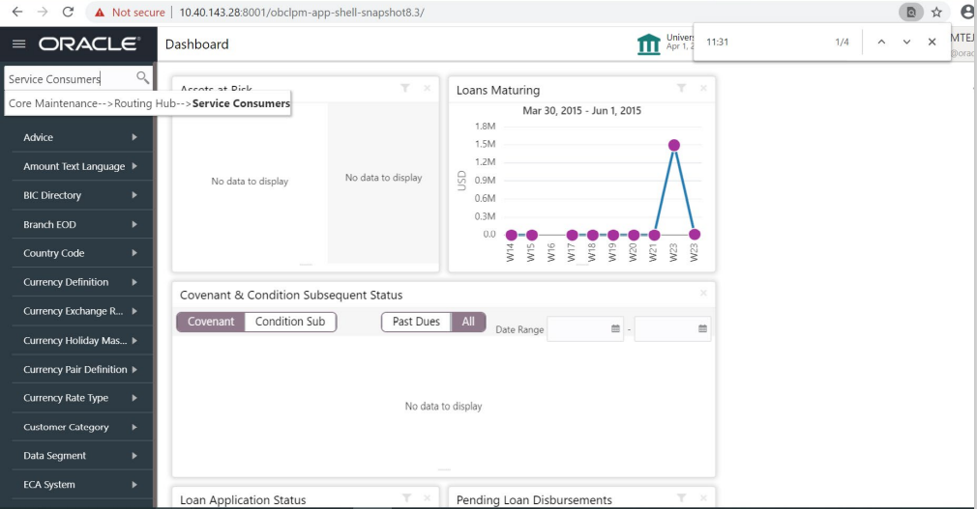Viewport: 977px width, 509px height.
Task: Expand the Currency Definition menu
Action: click(x=81, y=282)
